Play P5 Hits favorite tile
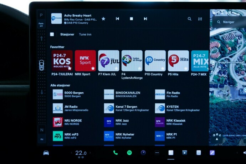 pos(178,61)
